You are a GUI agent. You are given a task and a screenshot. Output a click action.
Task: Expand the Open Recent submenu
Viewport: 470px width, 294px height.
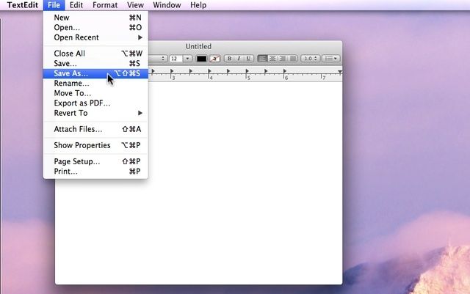[95, 37]
